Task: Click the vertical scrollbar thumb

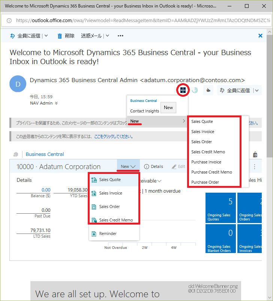Action: click(x=270, y=96)
